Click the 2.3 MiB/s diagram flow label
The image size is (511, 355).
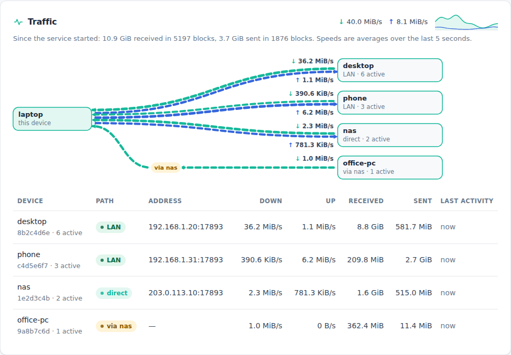(315, 126)
